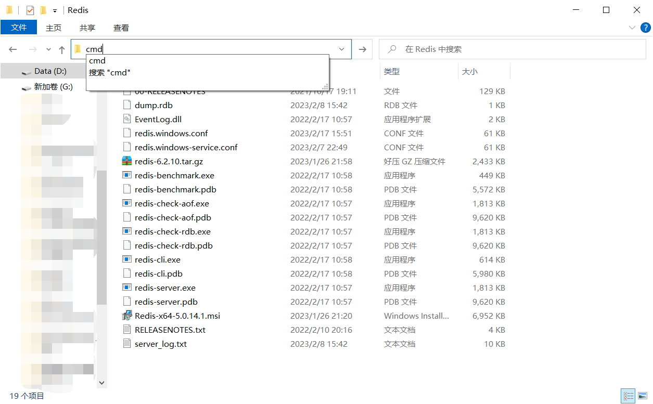653x404 pixels.
Task: Click the redis-cli.pdb file icon
Action: click(x=127, y=273)
